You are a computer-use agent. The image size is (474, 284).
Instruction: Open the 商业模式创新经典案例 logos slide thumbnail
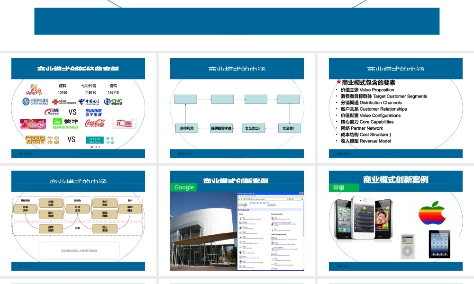[x=78, y=108]
